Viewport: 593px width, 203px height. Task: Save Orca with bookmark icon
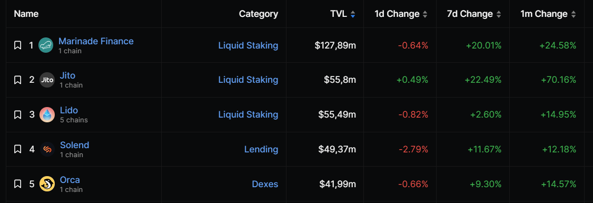point(17,184)
